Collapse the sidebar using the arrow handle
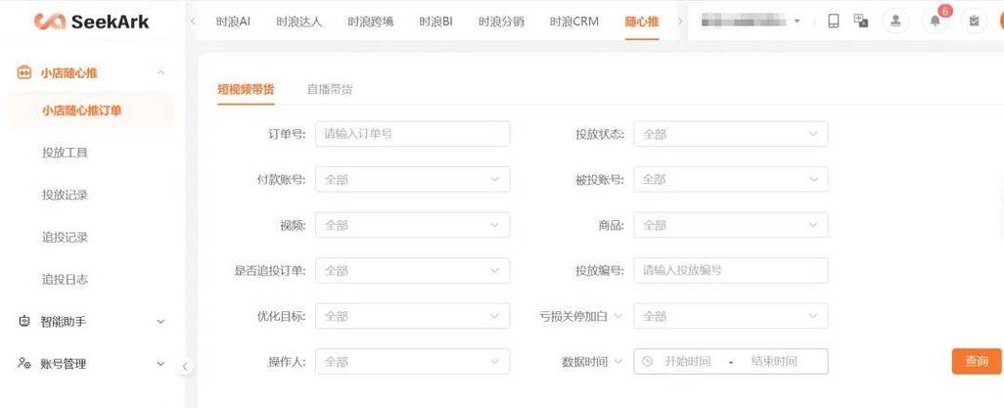 pyautogui.click(x=185, y=366)
